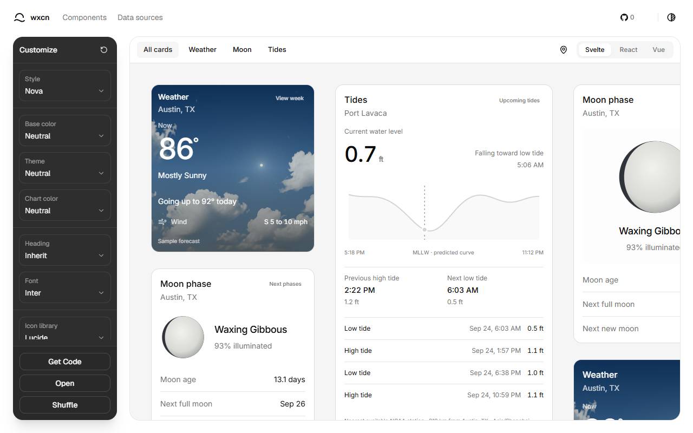Click the Sep 24, 6:03 AM low tide row
693x433 pixels.
click(444, 329)
